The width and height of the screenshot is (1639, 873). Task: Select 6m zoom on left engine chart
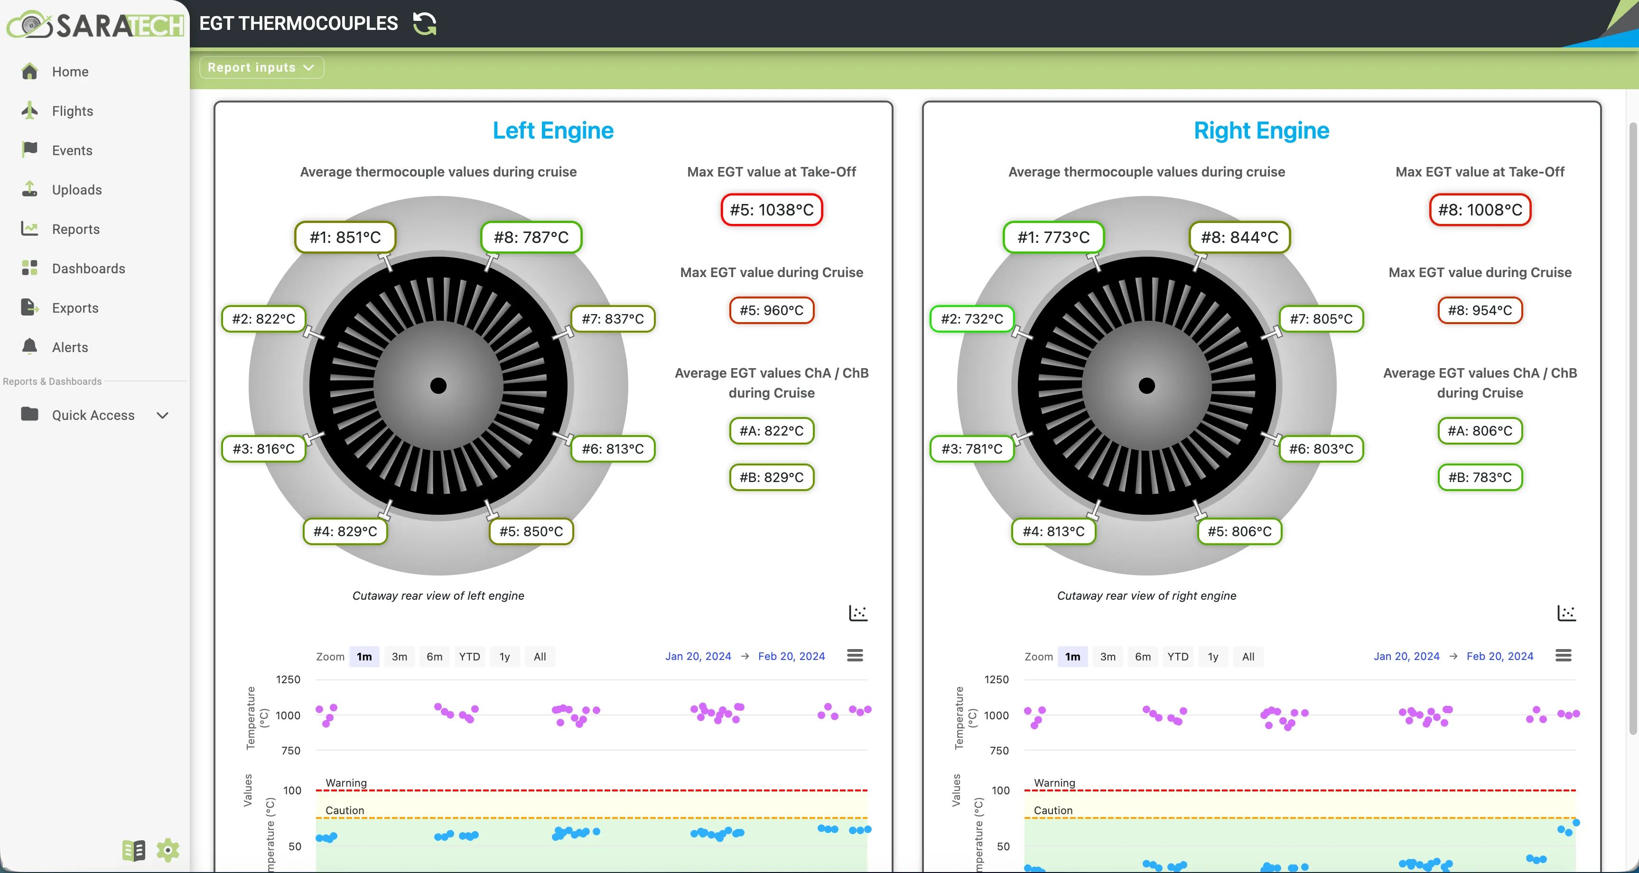(435, 657)
